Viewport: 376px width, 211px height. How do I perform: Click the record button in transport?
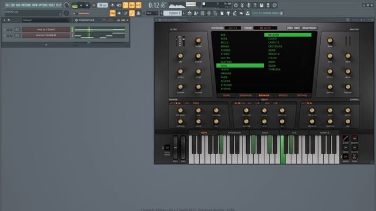[94, 5]
